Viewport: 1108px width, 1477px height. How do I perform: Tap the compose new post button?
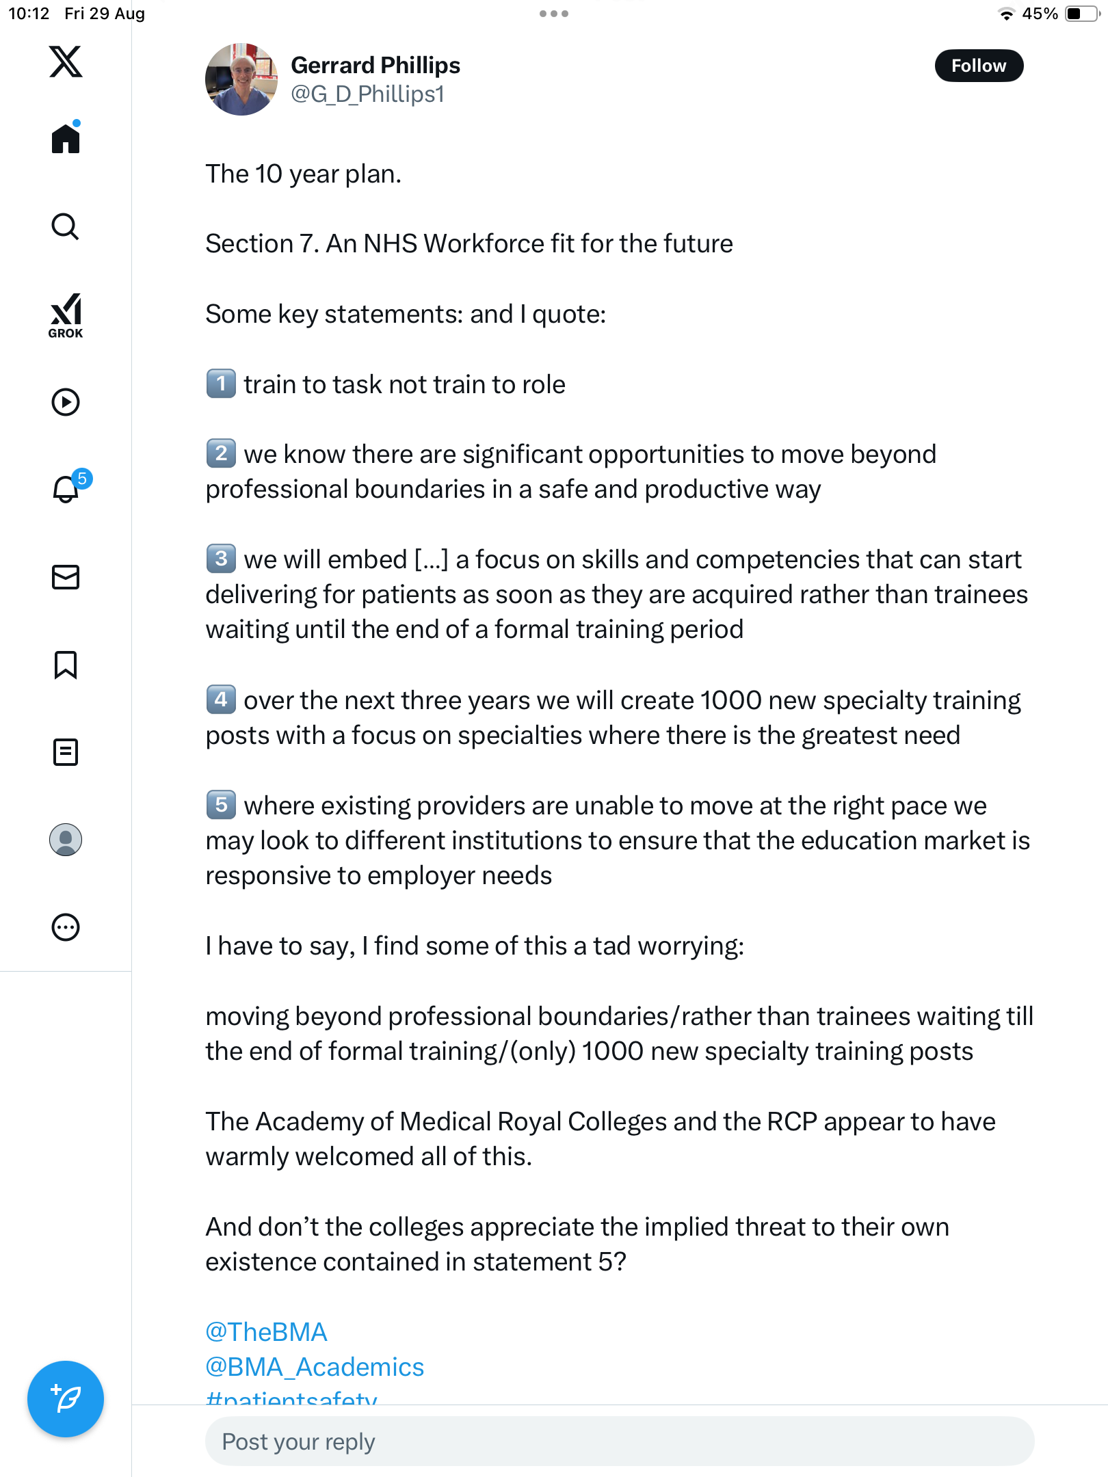coord(66,1399)
